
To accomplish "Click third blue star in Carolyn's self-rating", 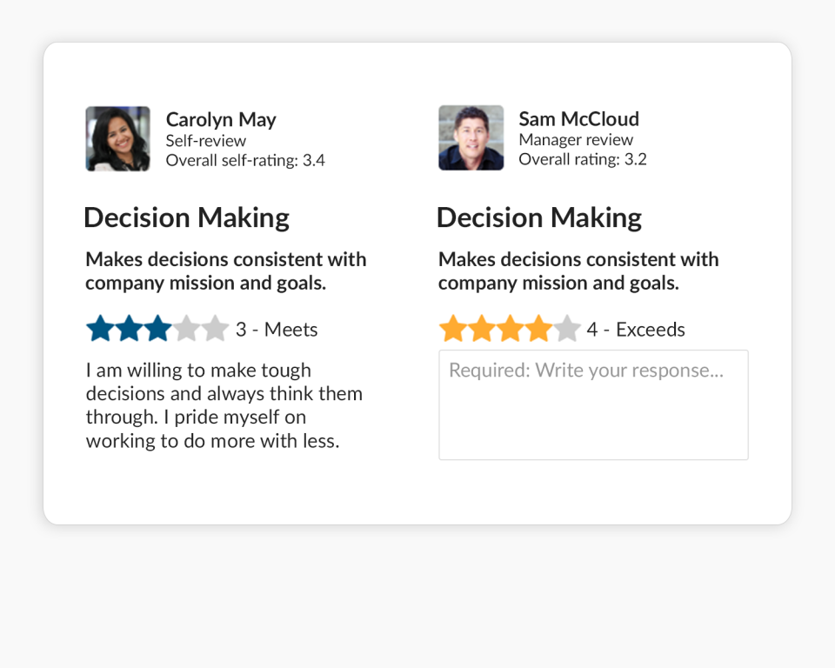I will [x=157, y=329].
